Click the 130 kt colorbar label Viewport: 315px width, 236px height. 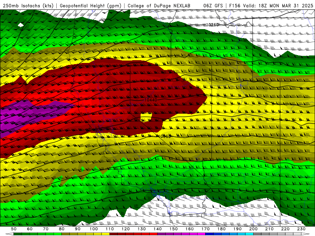142,229
